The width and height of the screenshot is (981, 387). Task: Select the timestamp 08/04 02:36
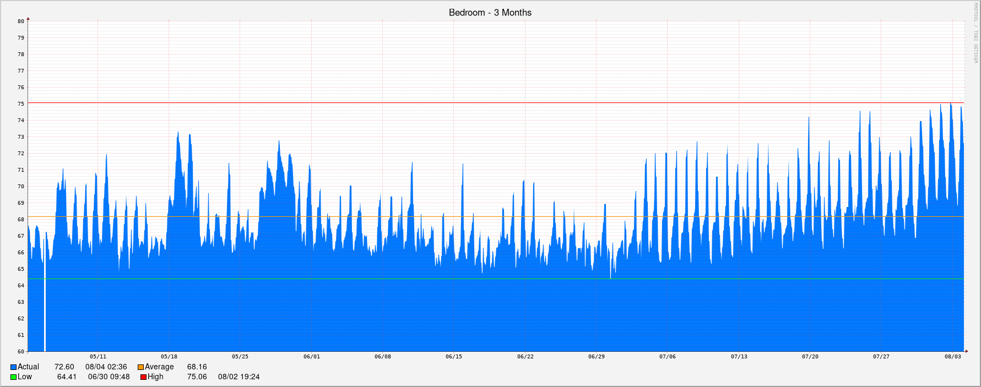click(106, 367)
